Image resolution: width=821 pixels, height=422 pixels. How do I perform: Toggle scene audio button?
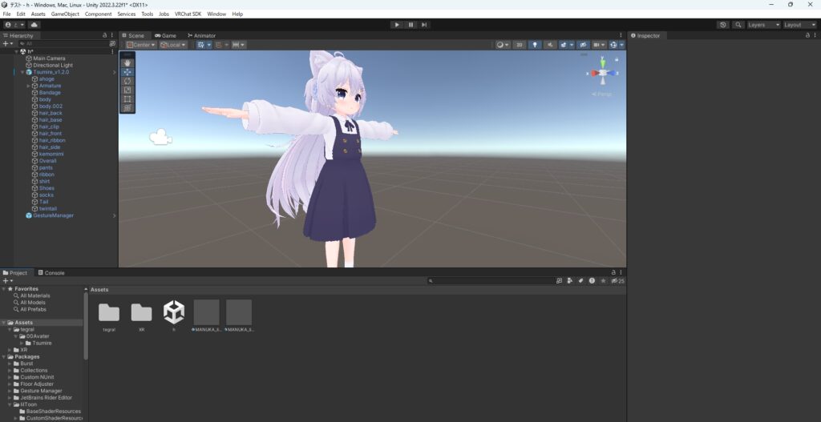(550, 45)
